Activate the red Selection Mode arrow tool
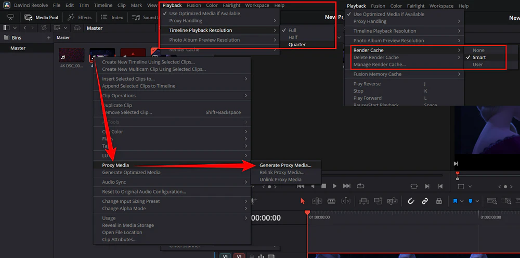Viewport: 520px width, 258px height. 303,201
